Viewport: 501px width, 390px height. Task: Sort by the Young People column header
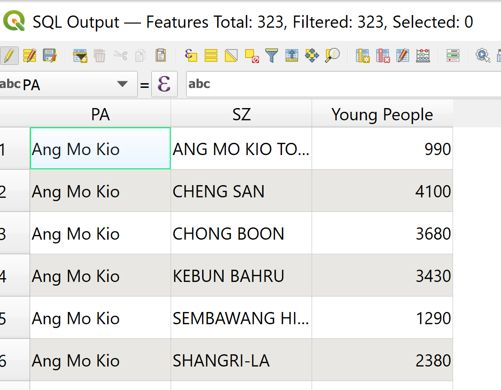(x=382, y=115)
